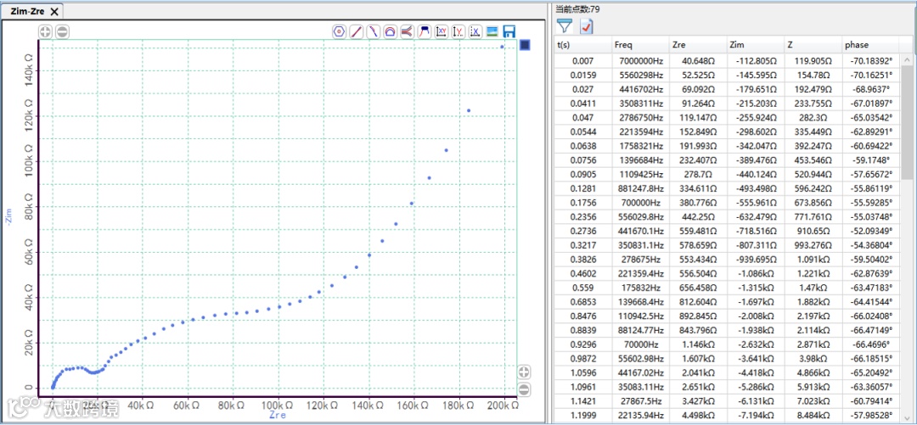Viewport: 917px width, 425px height.
Task: Click the X axis scaling icon
Action: tap(475, 31)
